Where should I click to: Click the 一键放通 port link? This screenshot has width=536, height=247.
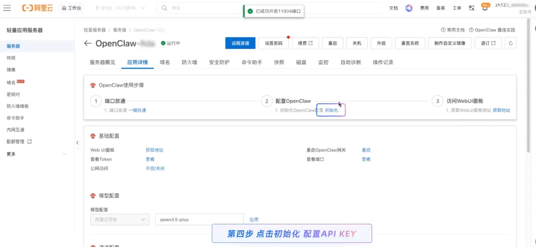pyautogui.click(x=138, y=111)
